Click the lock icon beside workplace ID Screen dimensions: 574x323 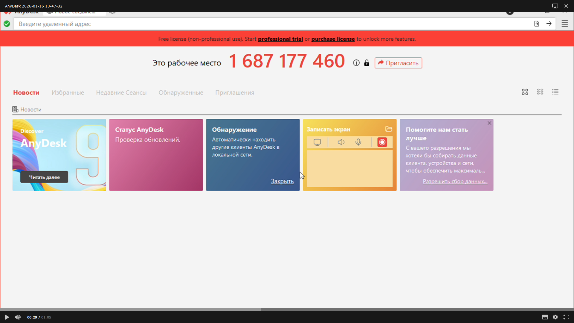click(x=367, y=63)
